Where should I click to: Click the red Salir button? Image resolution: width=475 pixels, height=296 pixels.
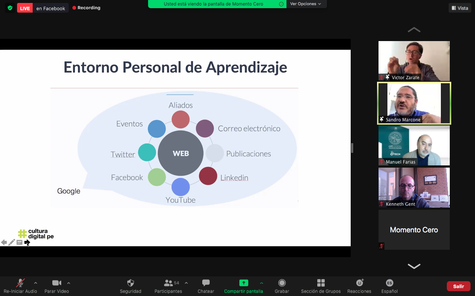(458, 286)
